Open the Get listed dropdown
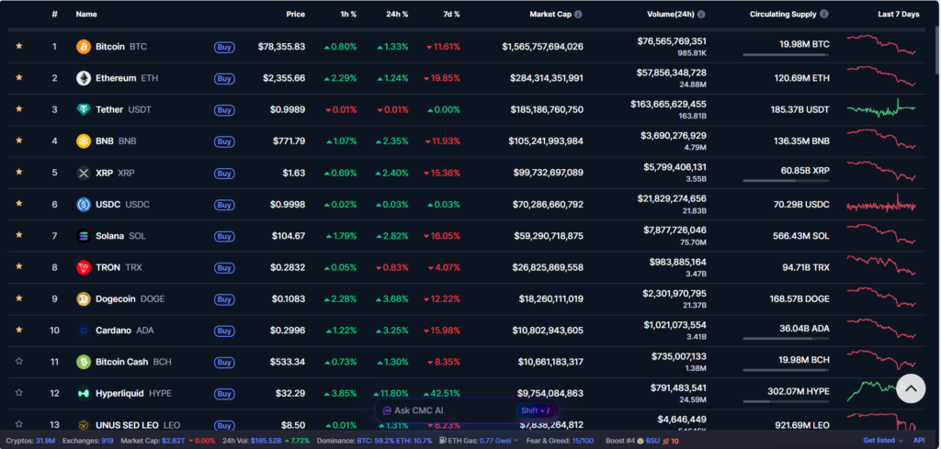The width and height of the screenshot is (941, 449). [x=882, y=441]
